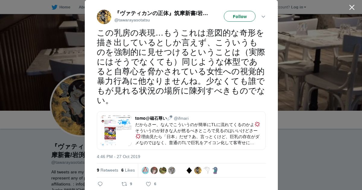The width and height of the screenshot is (362, 190).
Task: Open the pigeon bird liker avatar
Action: coord(215,170)
